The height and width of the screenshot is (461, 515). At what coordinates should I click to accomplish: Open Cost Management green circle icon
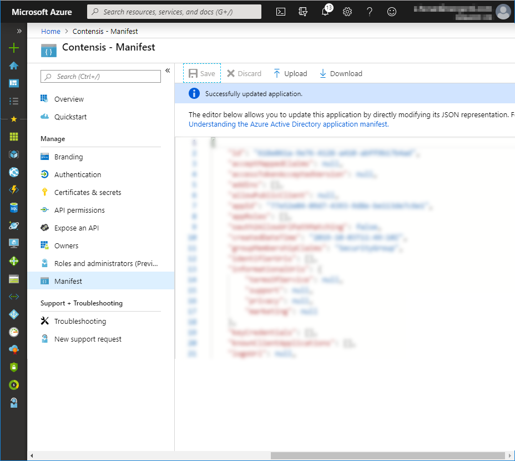click(x=14, y=385)
